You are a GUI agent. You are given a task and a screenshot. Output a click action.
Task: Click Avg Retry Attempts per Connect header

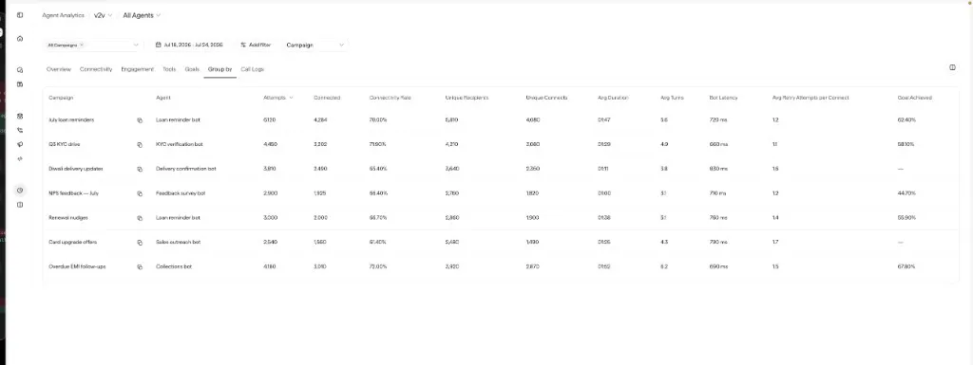811,98
